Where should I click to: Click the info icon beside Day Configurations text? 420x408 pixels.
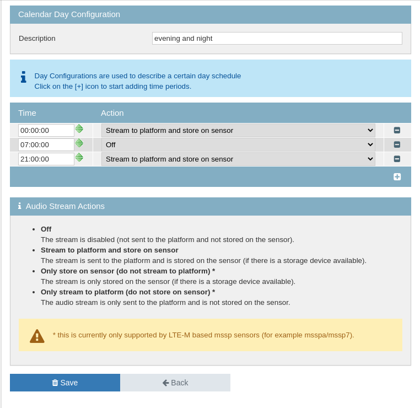[x=23, y=77]
